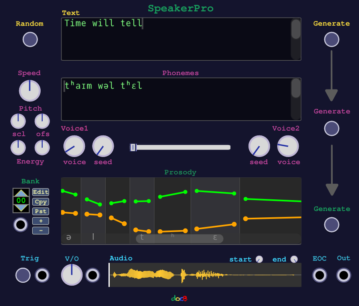Increase the Bank number with up arrow
Viewport: 359px width, 306px height.
(21, 193)
